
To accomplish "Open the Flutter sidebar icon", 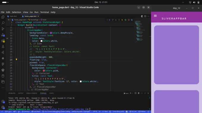I will click(x=3, y=52).
